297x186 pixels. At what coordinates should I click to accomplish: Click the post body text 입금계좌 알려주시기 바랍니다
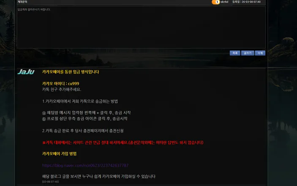pos(34,9)
